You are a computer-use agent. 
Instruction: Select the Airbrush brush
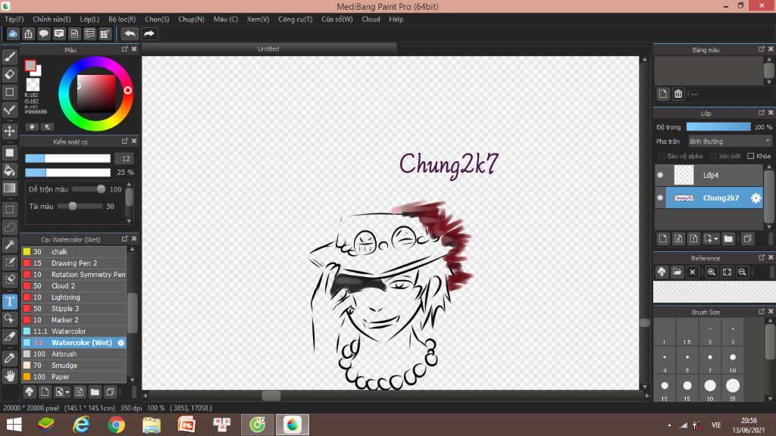(74, 354)
